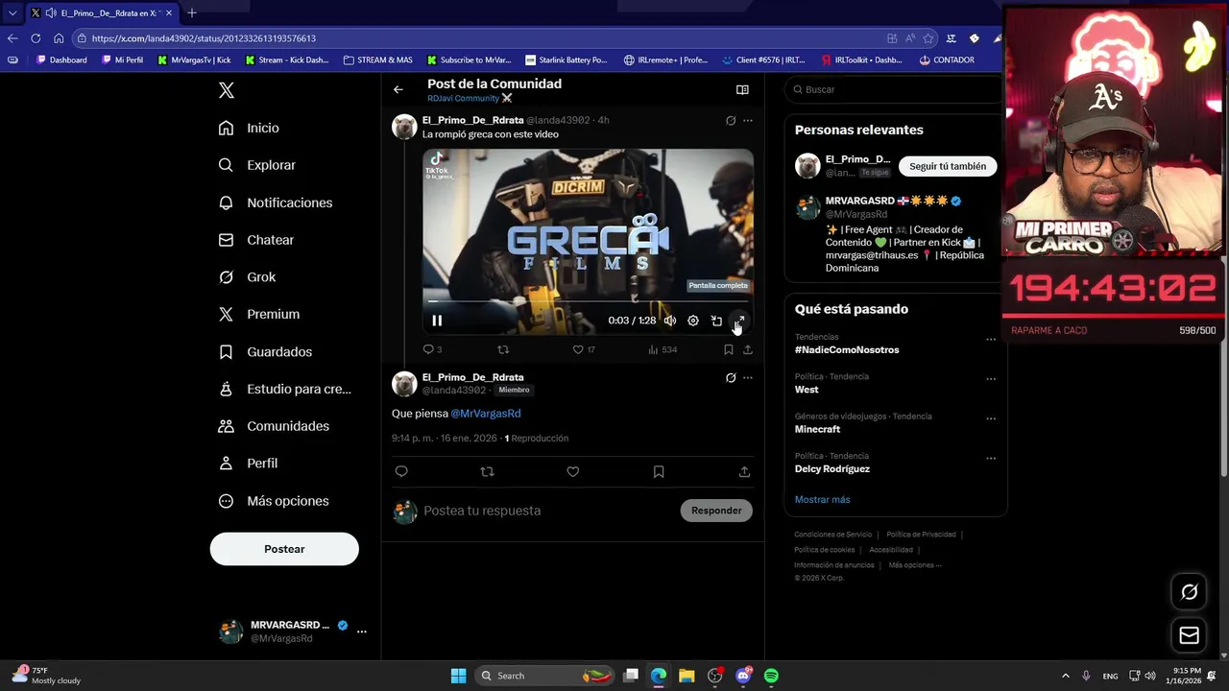The image size is (1229, 691).
Task: Open Notificaciones from the sidebar
Action: pos(276,203)
